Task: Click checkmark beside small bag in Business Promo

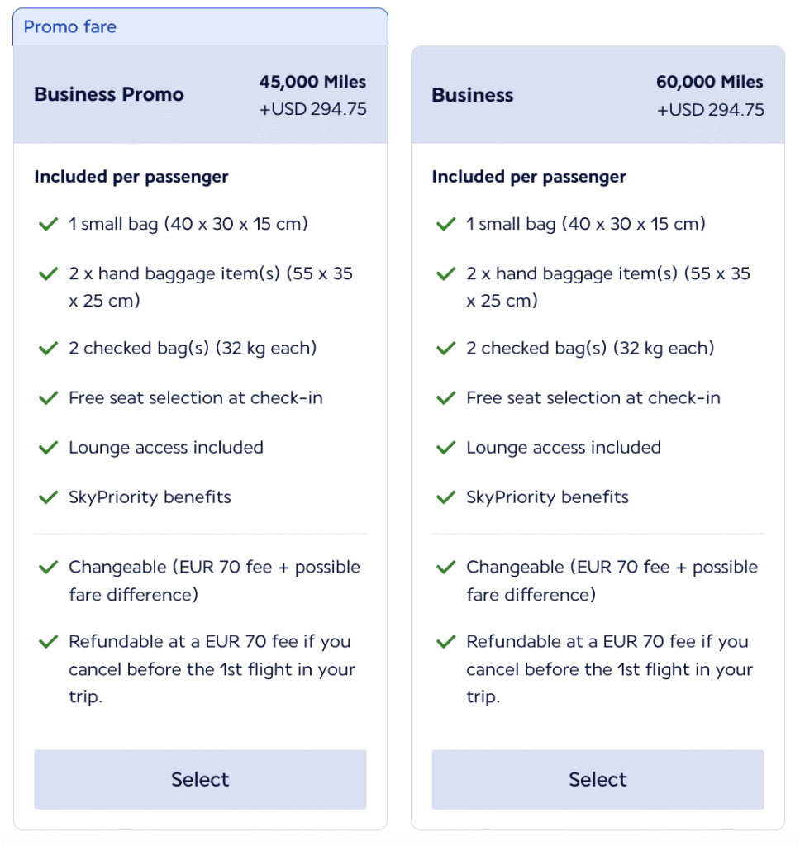Action: (48, 224)
